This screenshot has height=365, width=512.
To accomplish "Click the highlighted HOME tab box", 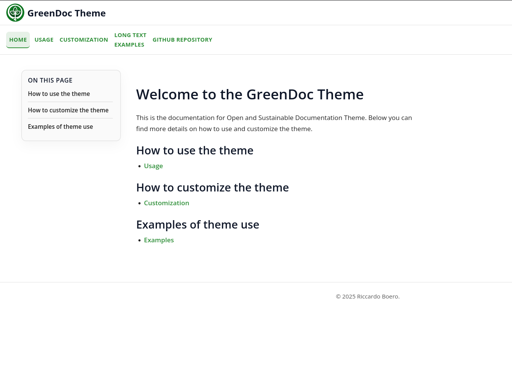I will (x=18, y=39).
